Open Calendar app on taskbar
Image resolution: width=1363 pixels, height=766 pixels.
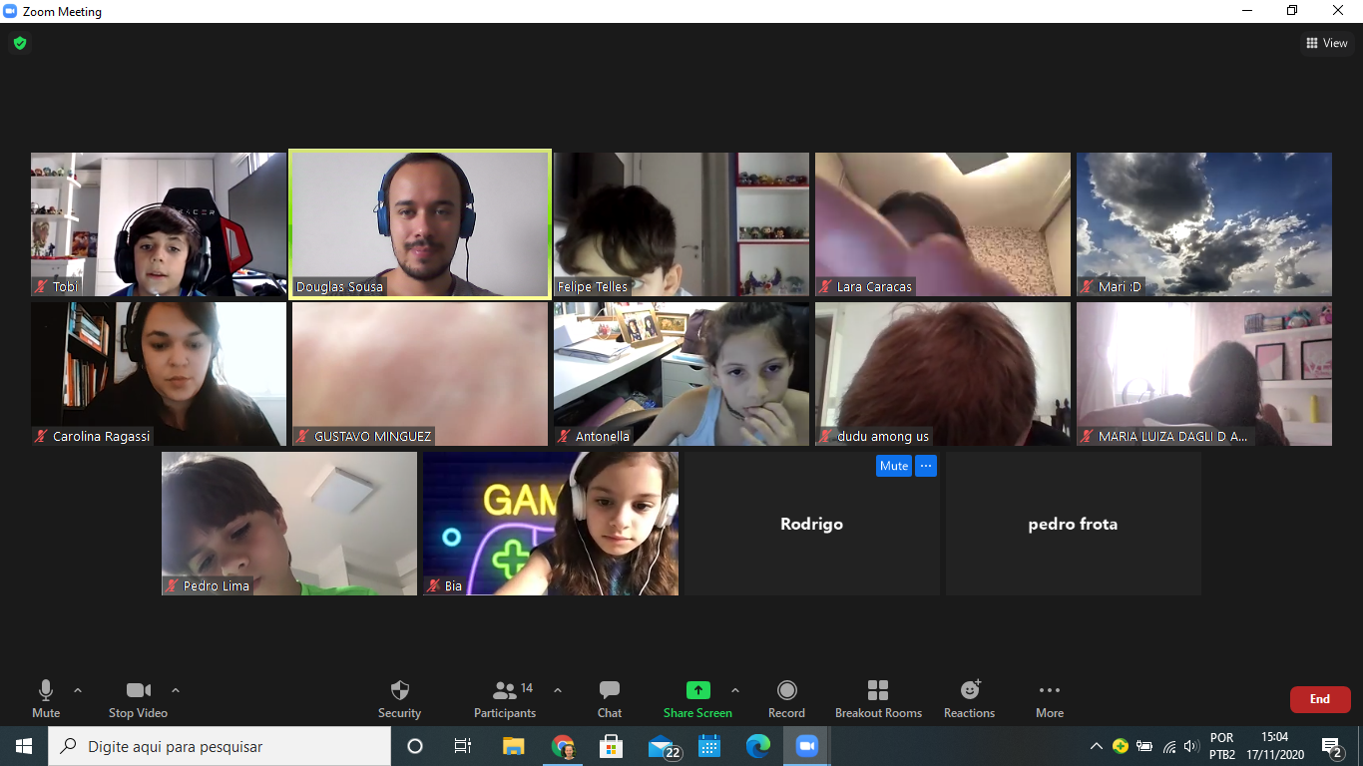[709, 746]
